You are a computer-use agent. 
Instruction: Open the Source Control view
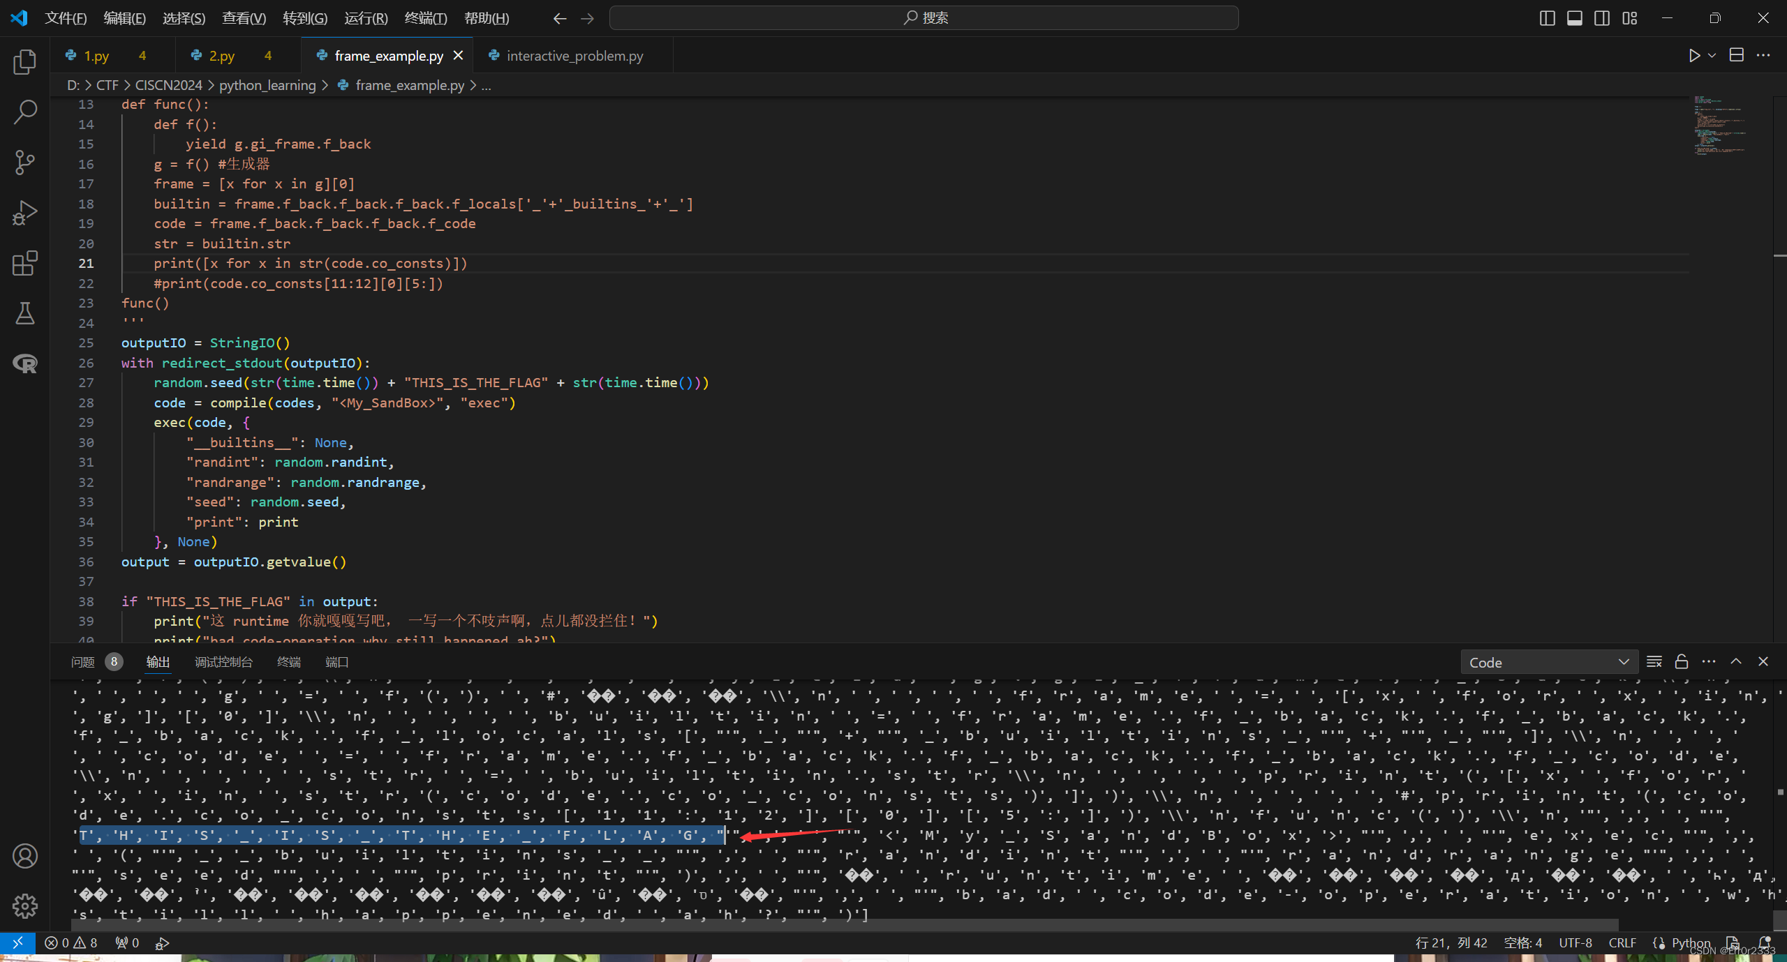pyautogui.click(x=25, y=163)
